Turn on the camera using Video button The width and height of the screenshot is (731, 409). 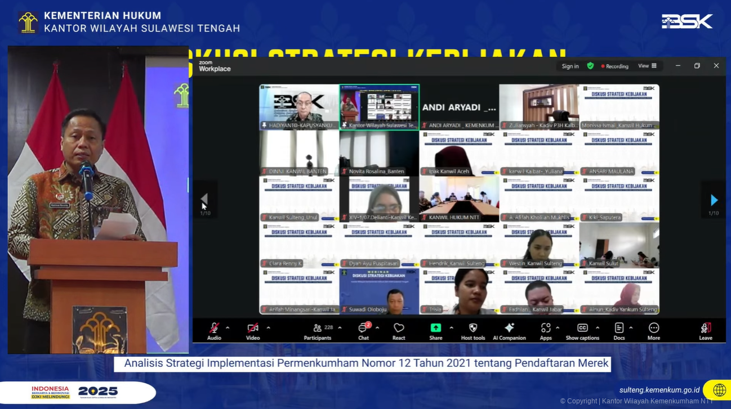(x=252, y=330)
